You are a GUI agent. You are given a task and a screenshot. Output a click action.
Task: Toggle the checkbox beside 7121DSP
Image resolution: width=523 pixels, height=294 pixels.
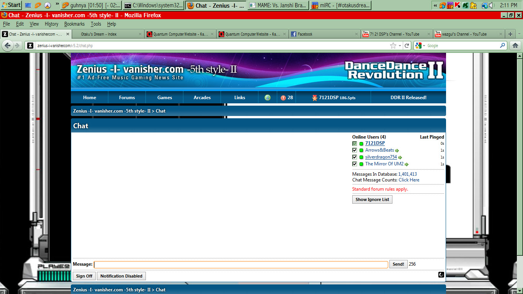355,144
